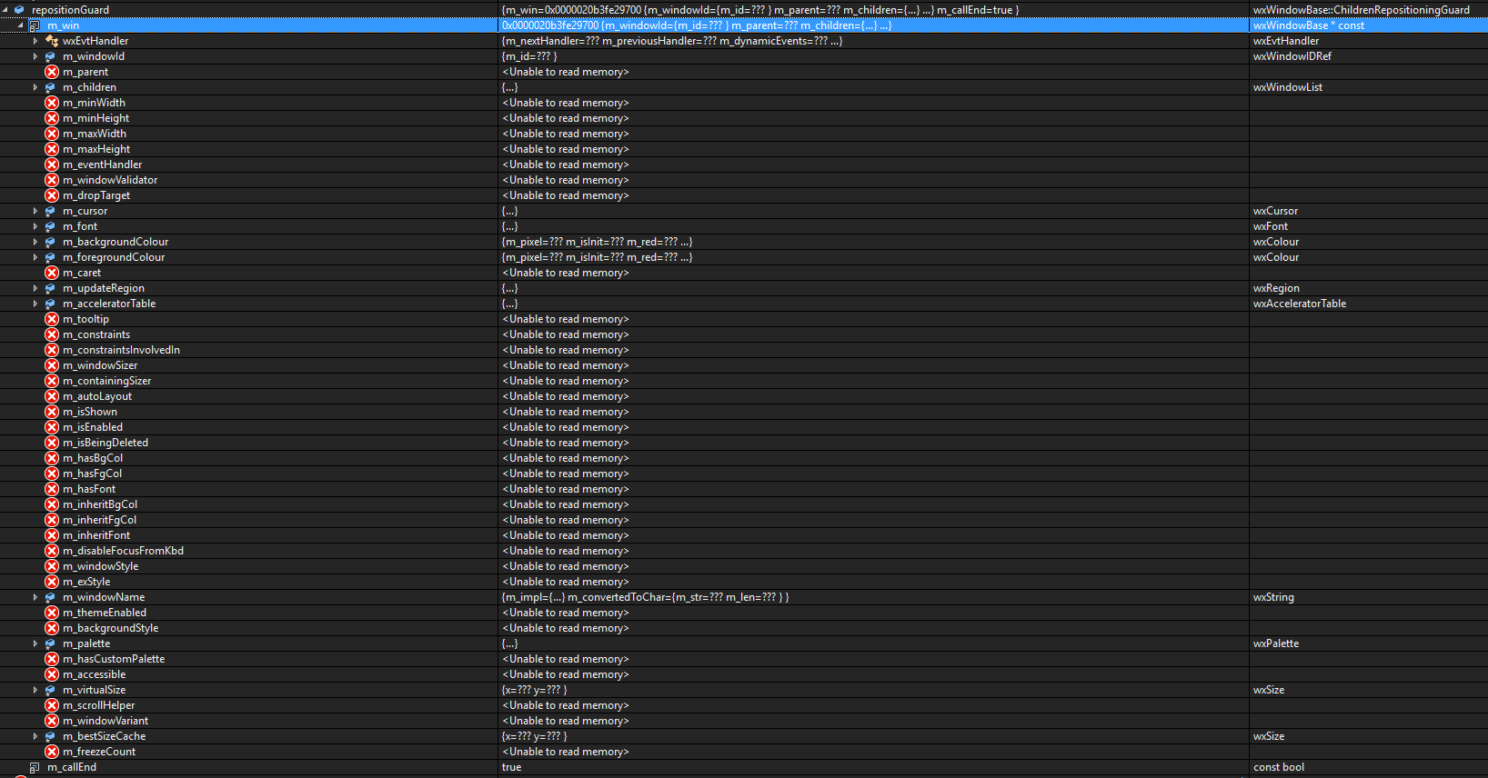
Task: Expand the m_foregroundColour node
Action: tap(35, 257)
